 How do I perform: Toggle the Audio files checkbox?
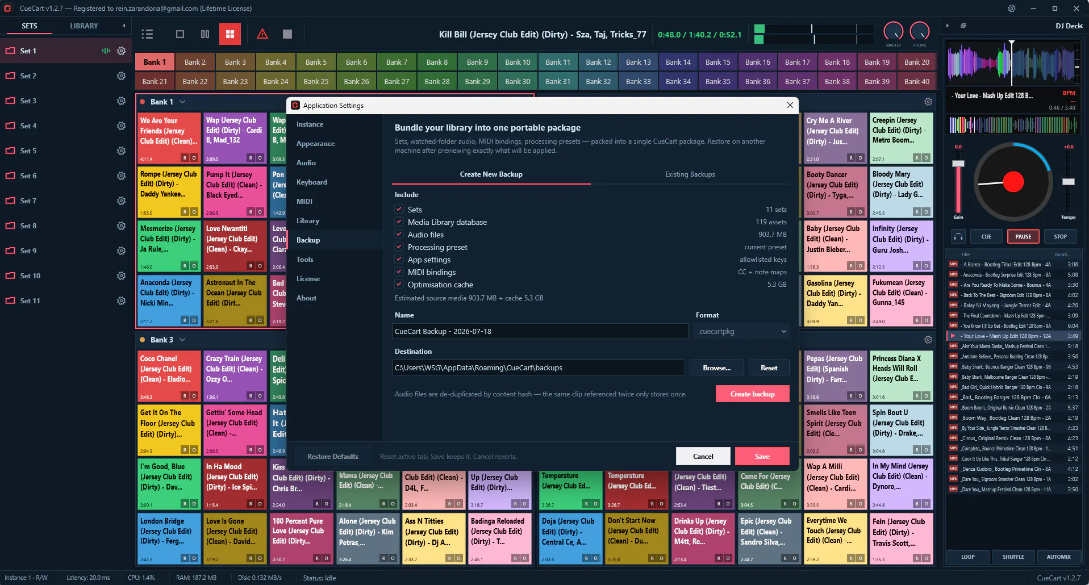(399, 235)
